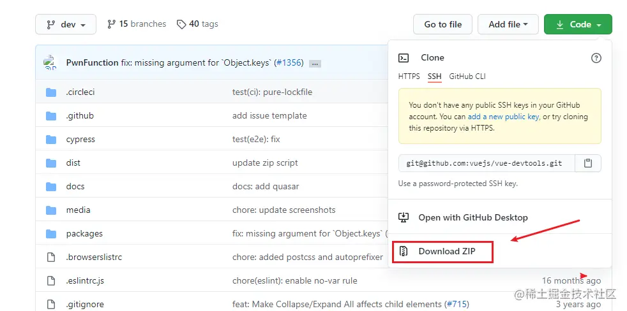Open commit add issue template
627x311 pixels.
coord(269,116)
